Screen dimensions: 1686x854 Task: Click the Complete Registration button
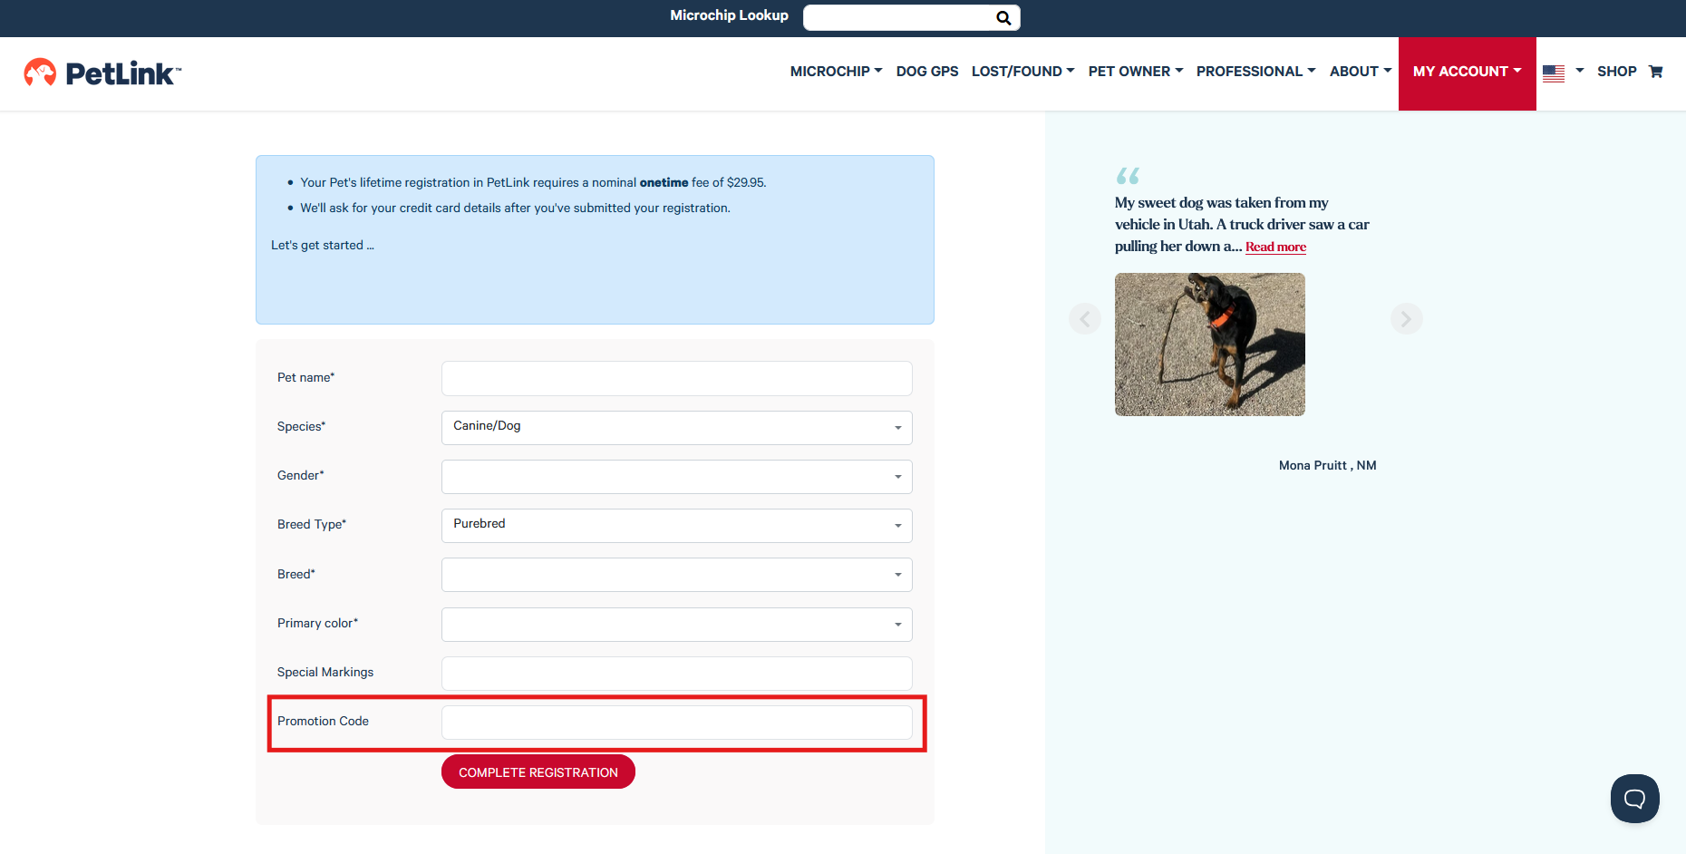point(538,772)
